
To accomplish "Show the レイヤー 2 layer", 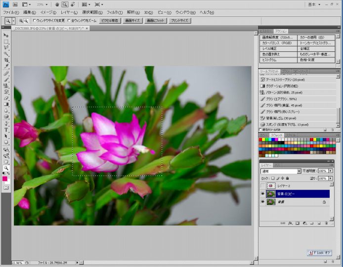I will 262,185.
